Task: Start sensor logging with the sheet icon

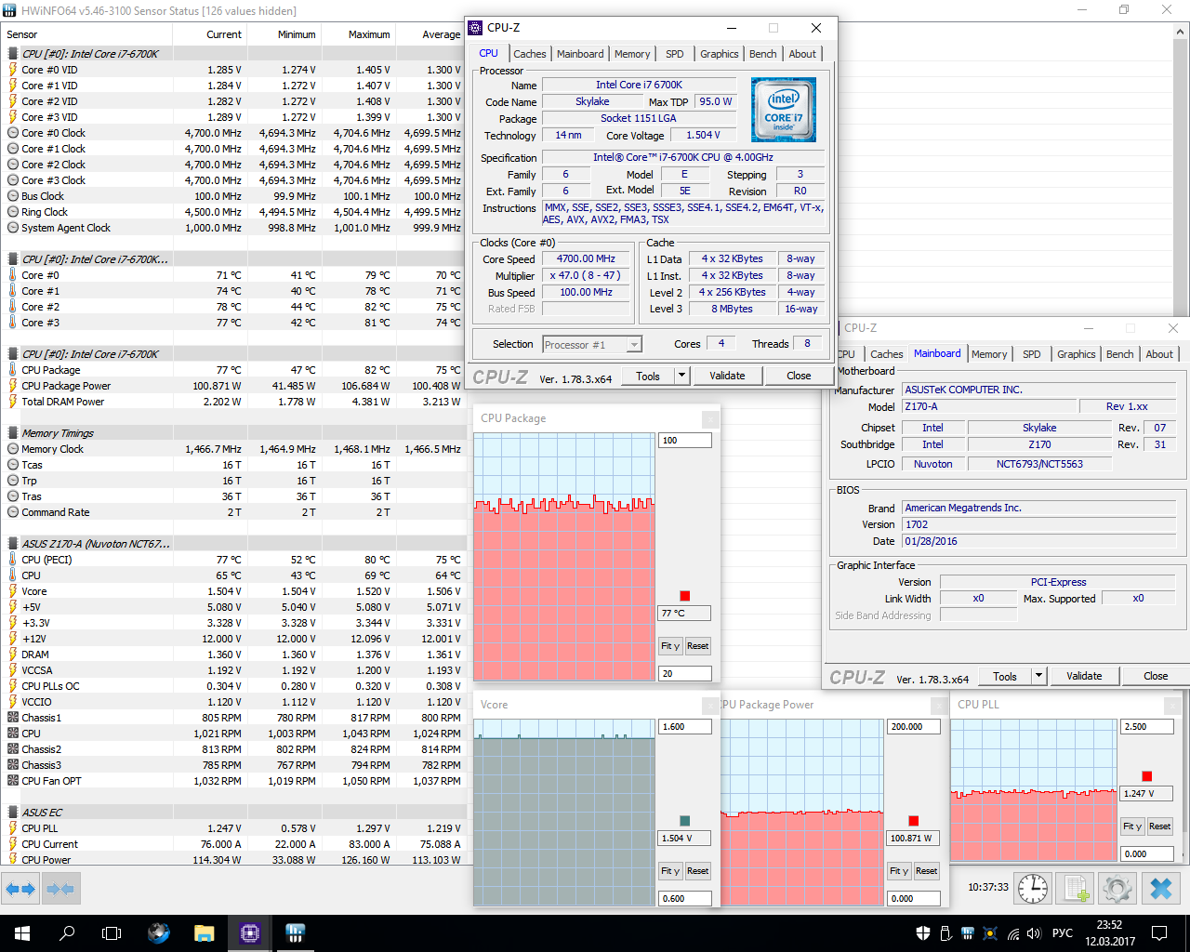Action: pyautogui.click(x=1076, y=889)
